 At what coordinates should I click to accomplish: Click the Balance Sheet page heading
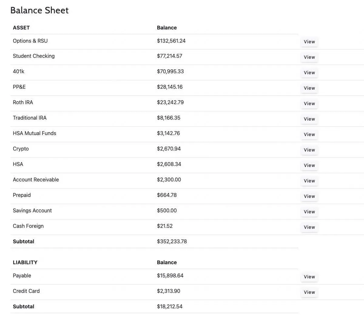tap(39, 10)
